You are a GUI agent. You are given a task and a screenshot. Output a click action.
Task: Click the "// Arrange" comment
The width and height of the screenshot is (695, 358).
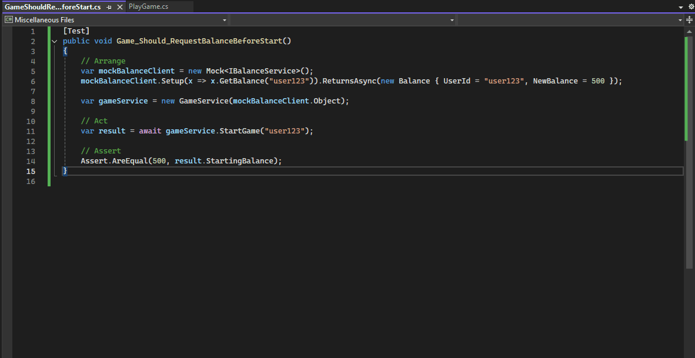click(x=103, y=61)
